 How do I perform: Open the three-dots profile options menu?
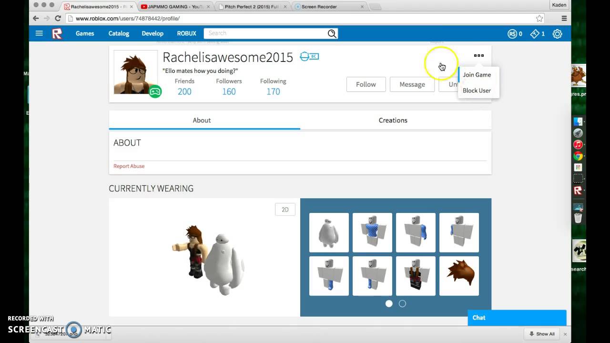479,55
